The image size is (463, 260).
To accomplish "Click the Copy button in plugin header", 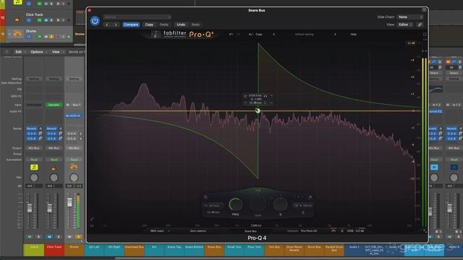I will coord(149,25).
